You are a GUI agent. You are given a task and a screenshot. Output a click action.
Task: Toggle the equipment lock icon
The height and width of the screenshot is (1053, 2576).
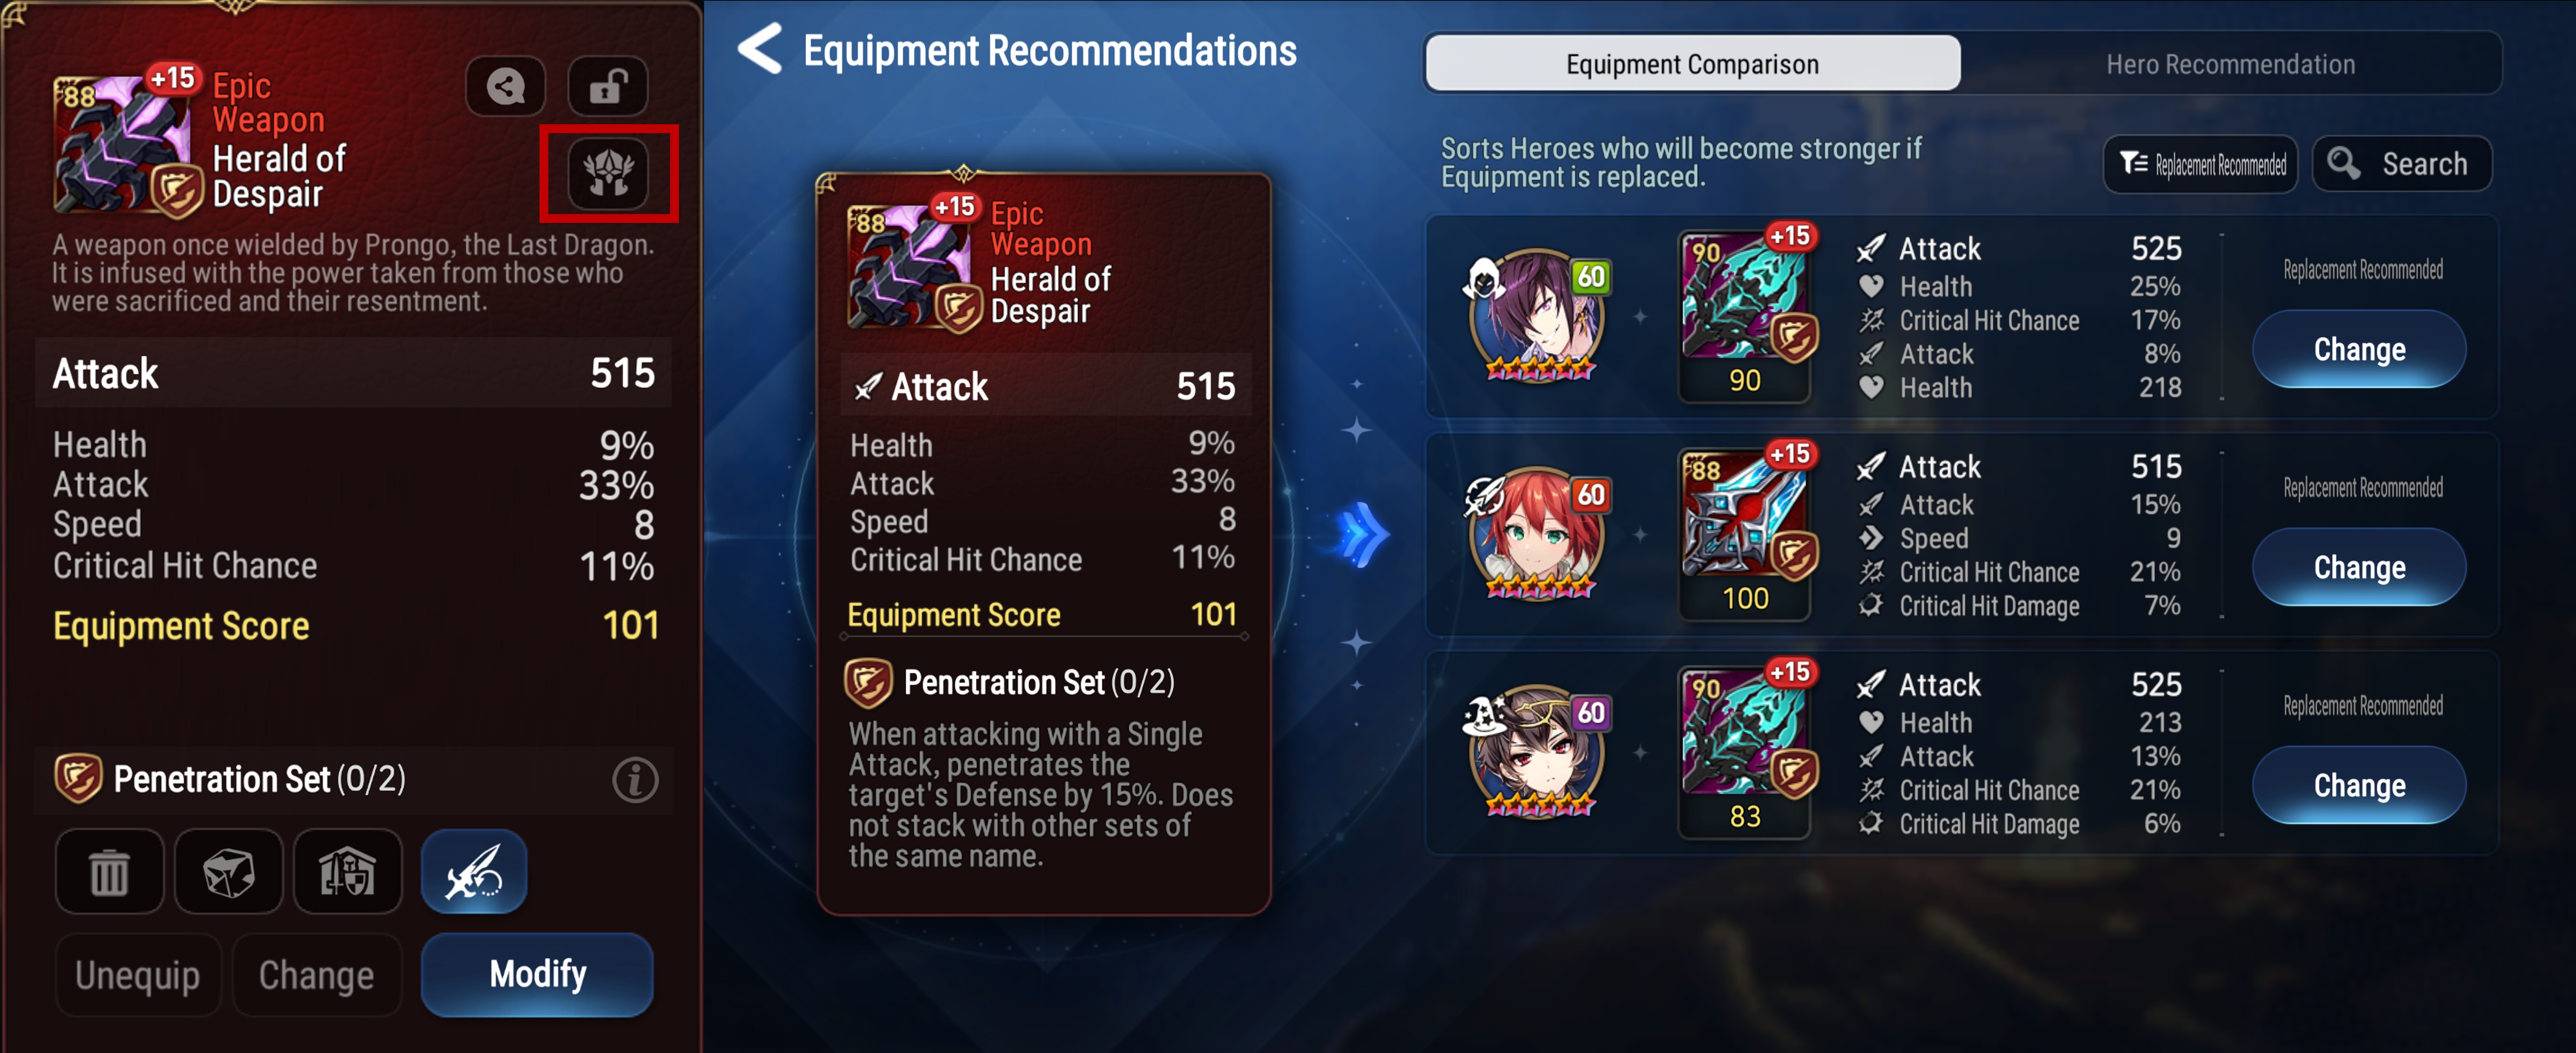coord(608,87)
